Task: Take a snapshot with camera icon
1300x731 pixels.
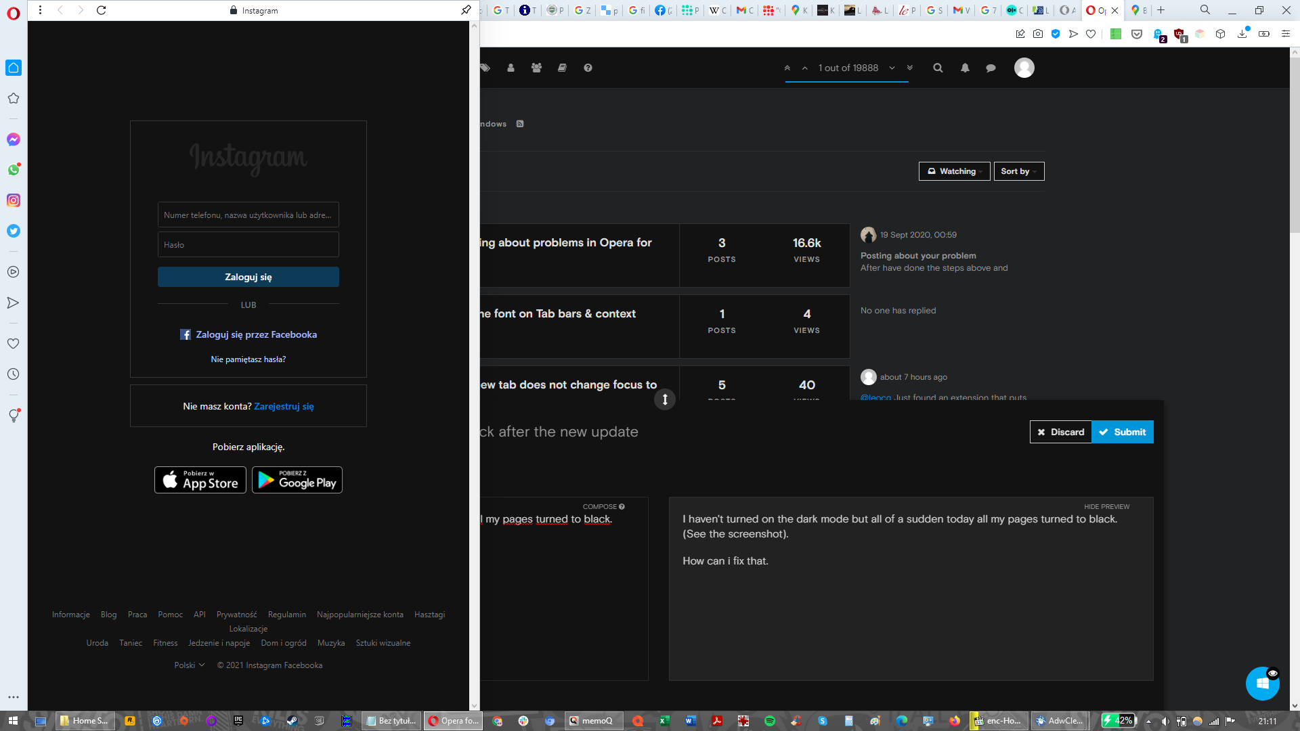Action: click(x=1038, y=34)
